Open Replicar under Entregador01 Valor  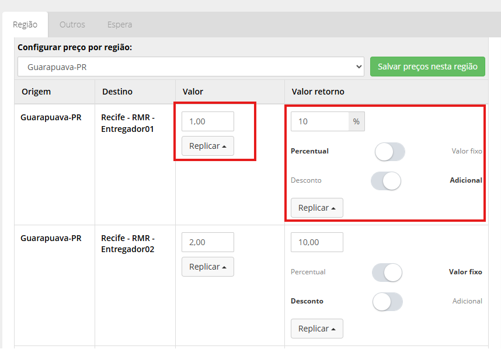[208, 146]
